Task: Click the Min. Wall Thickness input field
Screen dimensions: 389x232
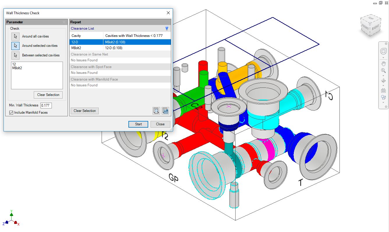Action: [46, 106]
